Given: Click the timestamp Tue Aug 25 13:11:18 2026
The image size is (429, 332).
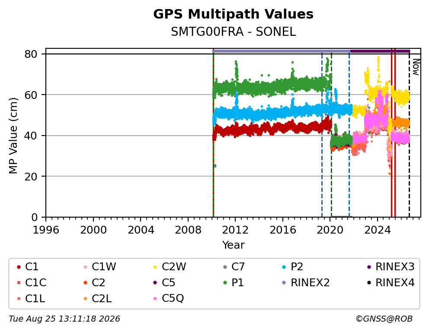Looking at the screenshot, I should (64, 319).
